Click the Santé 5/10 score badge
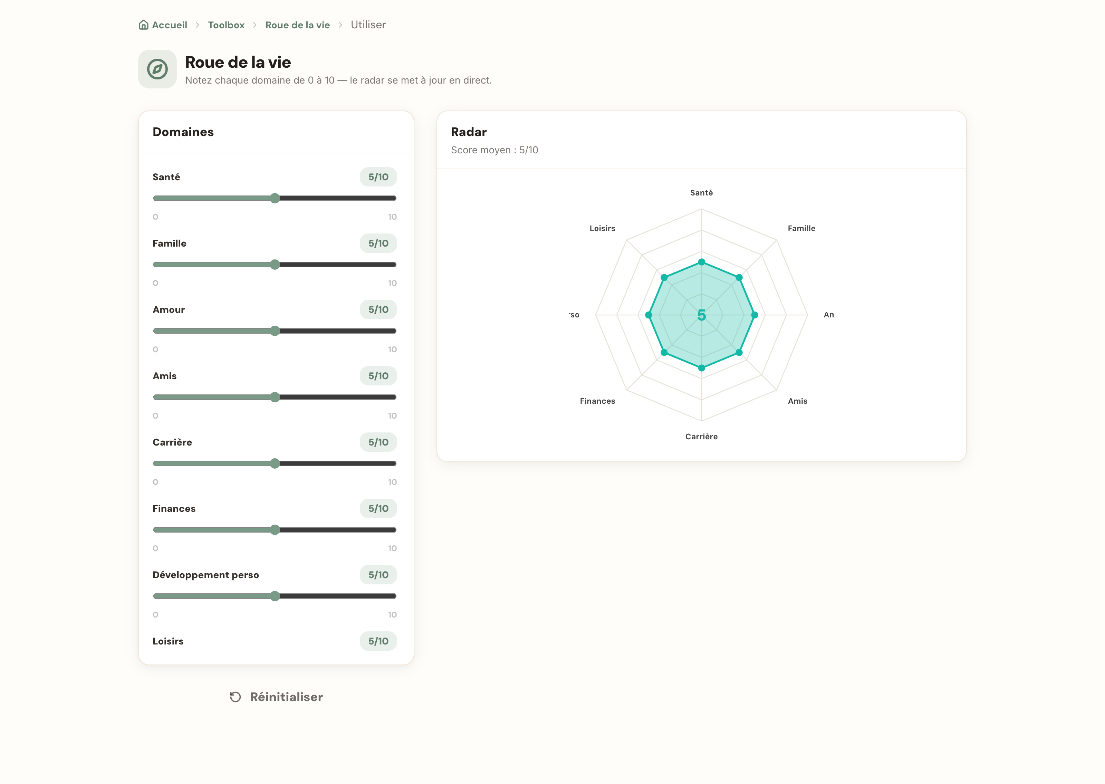 point(378,177)
